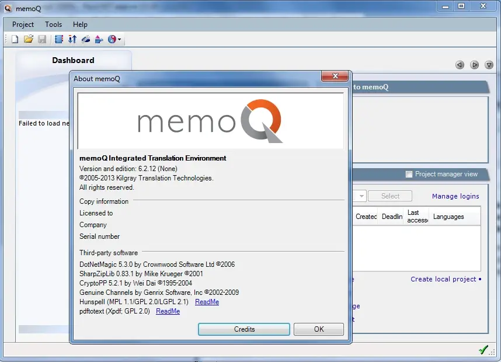Click the left arrow navigation button

click(x=460, y=65)
